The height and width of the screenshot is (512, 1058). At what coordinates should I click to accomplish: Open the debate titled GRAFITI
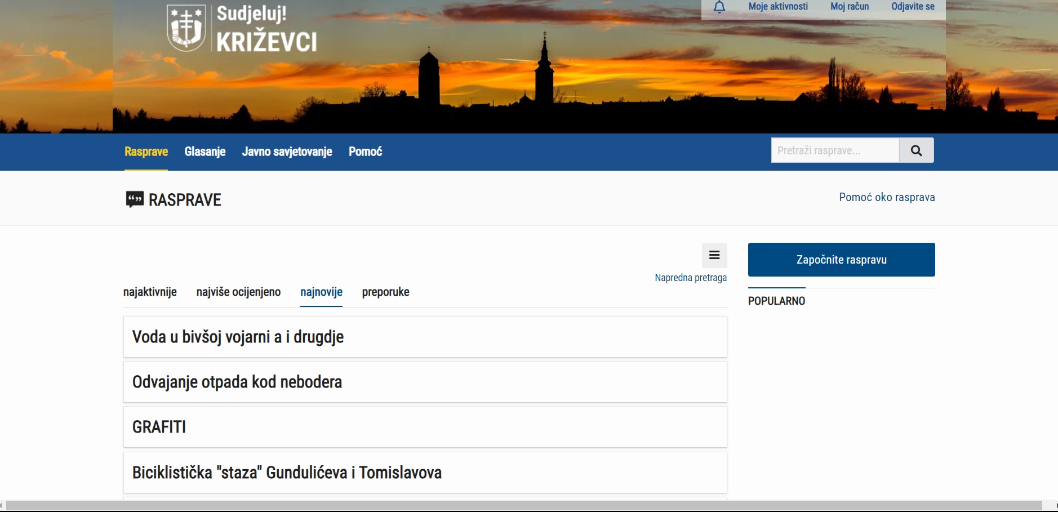tap(159, 427)
